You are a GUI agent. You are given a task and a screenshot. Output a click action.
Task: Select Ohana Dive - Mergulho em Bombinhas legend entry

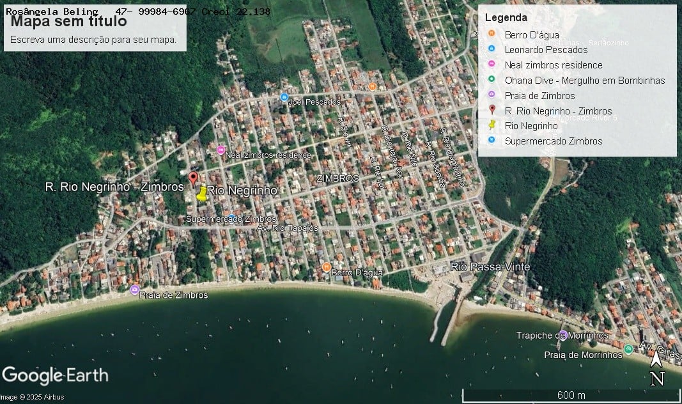585,80
